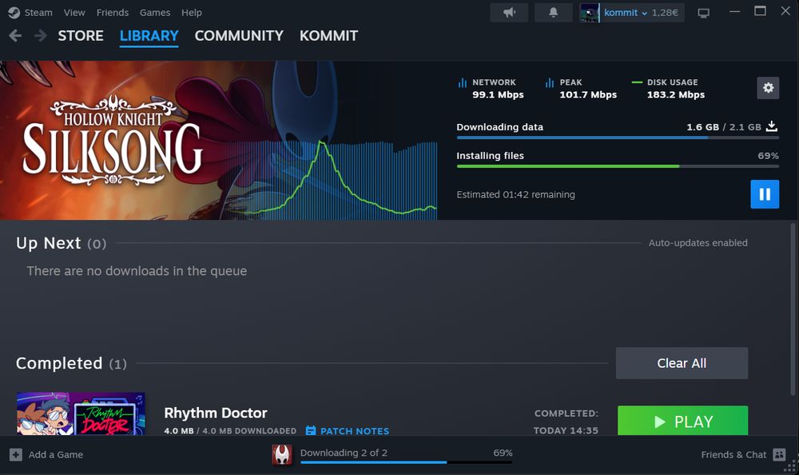
Task: Click the kommit profile avatar
Action: tap(590, 13)
